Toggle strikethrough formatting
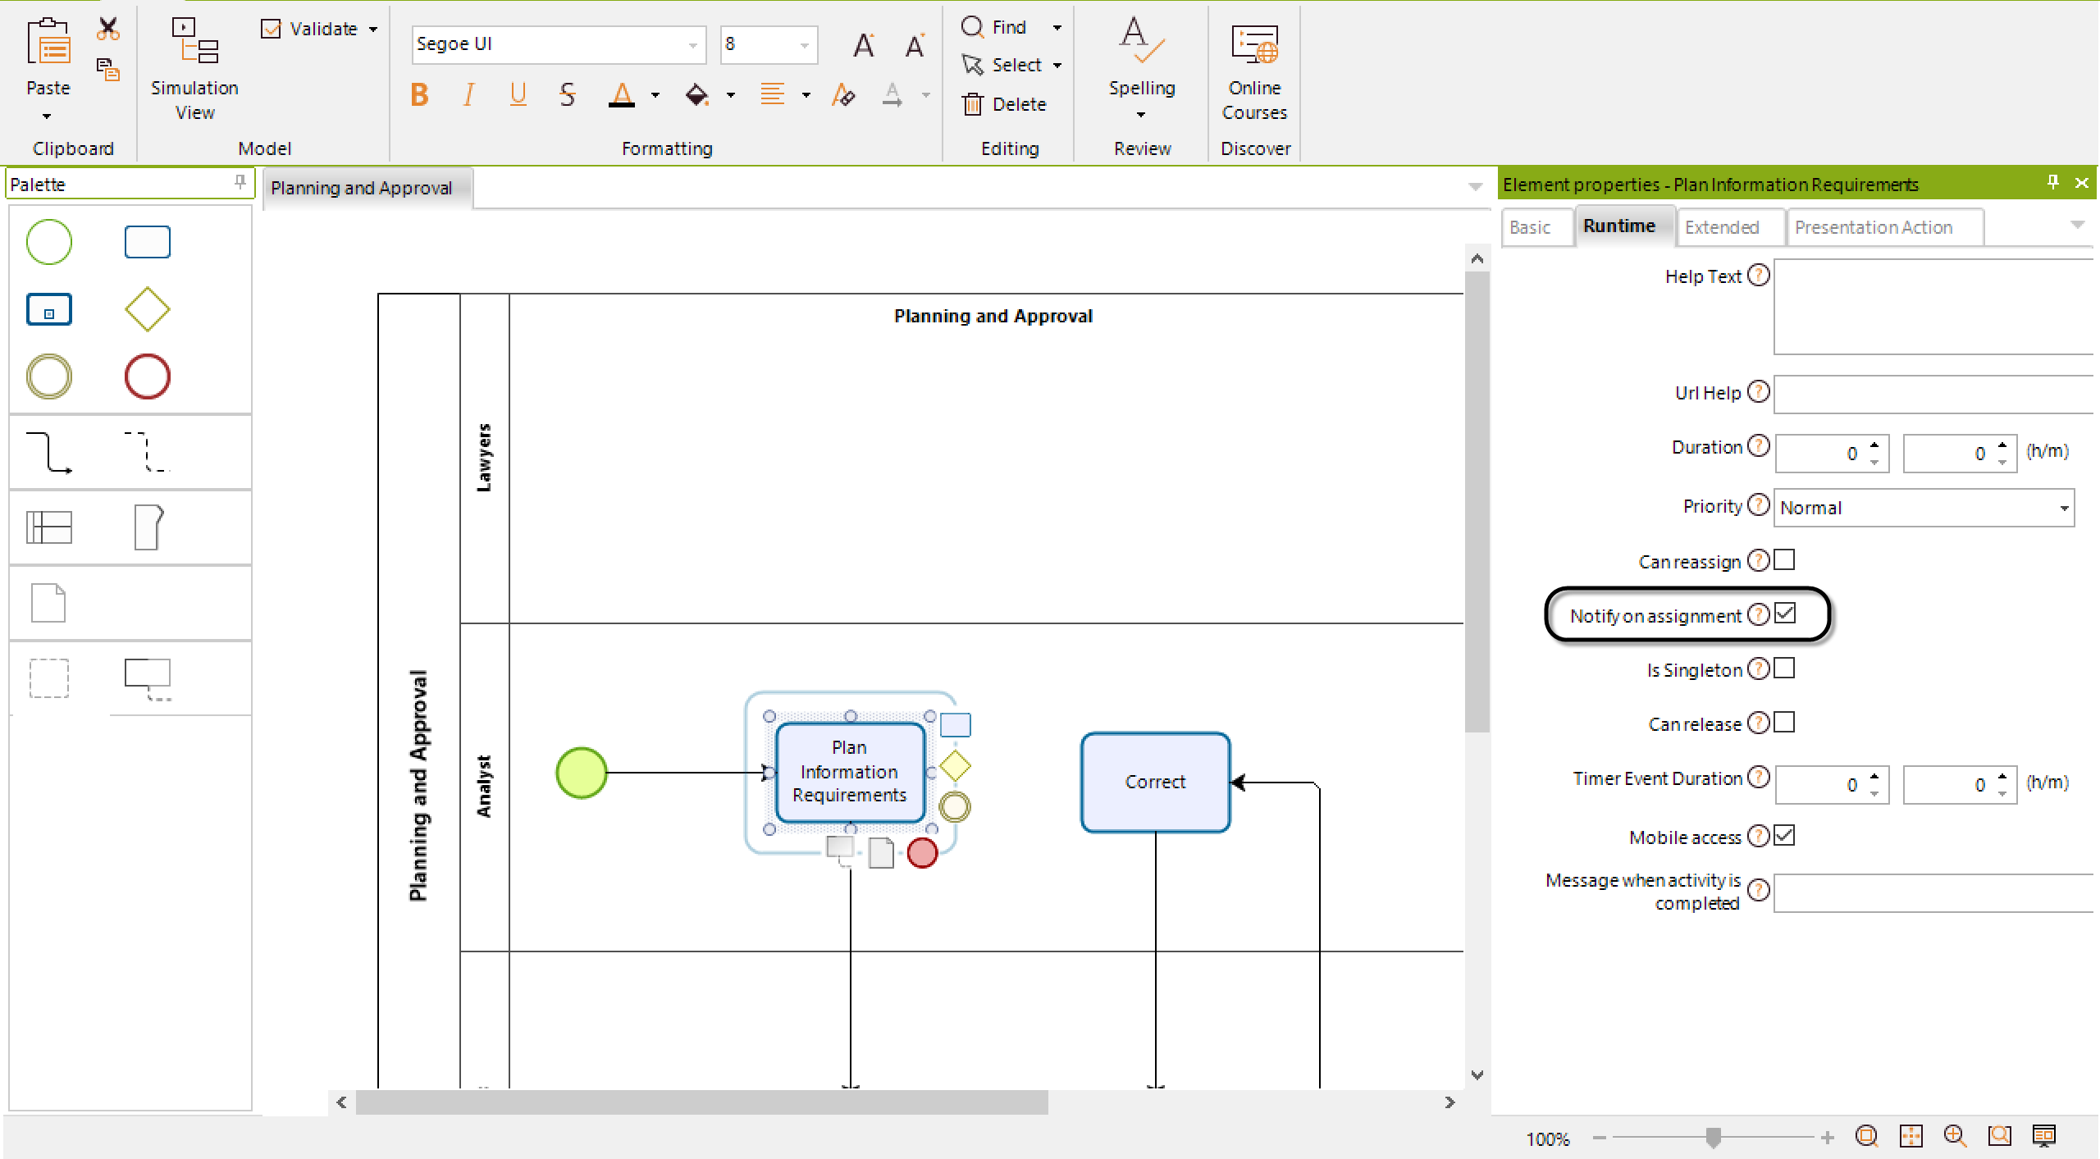This screenshot has height=1159, width=2100. (567, 95)
